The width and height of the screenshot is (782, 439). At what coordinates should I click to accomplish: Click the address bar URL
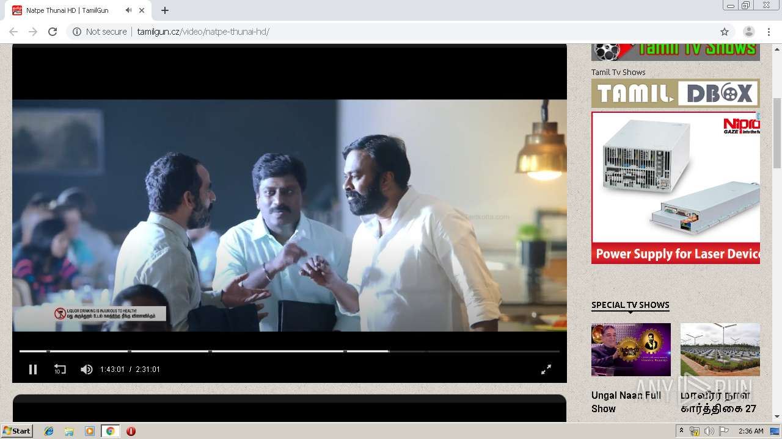pos(203,32)
